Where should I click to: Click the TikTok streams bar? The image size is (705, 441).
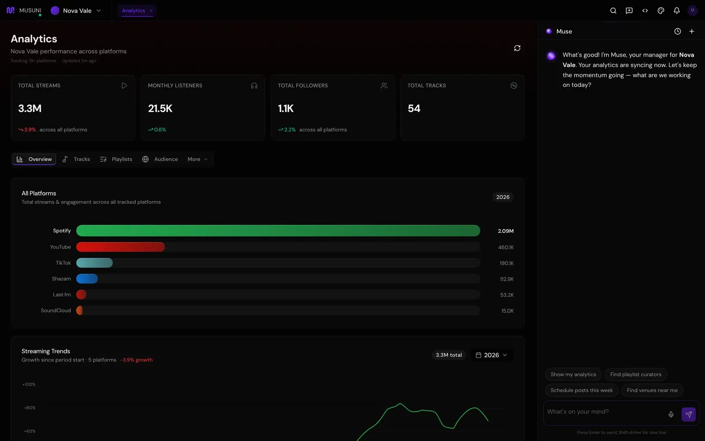coord(94,263)
